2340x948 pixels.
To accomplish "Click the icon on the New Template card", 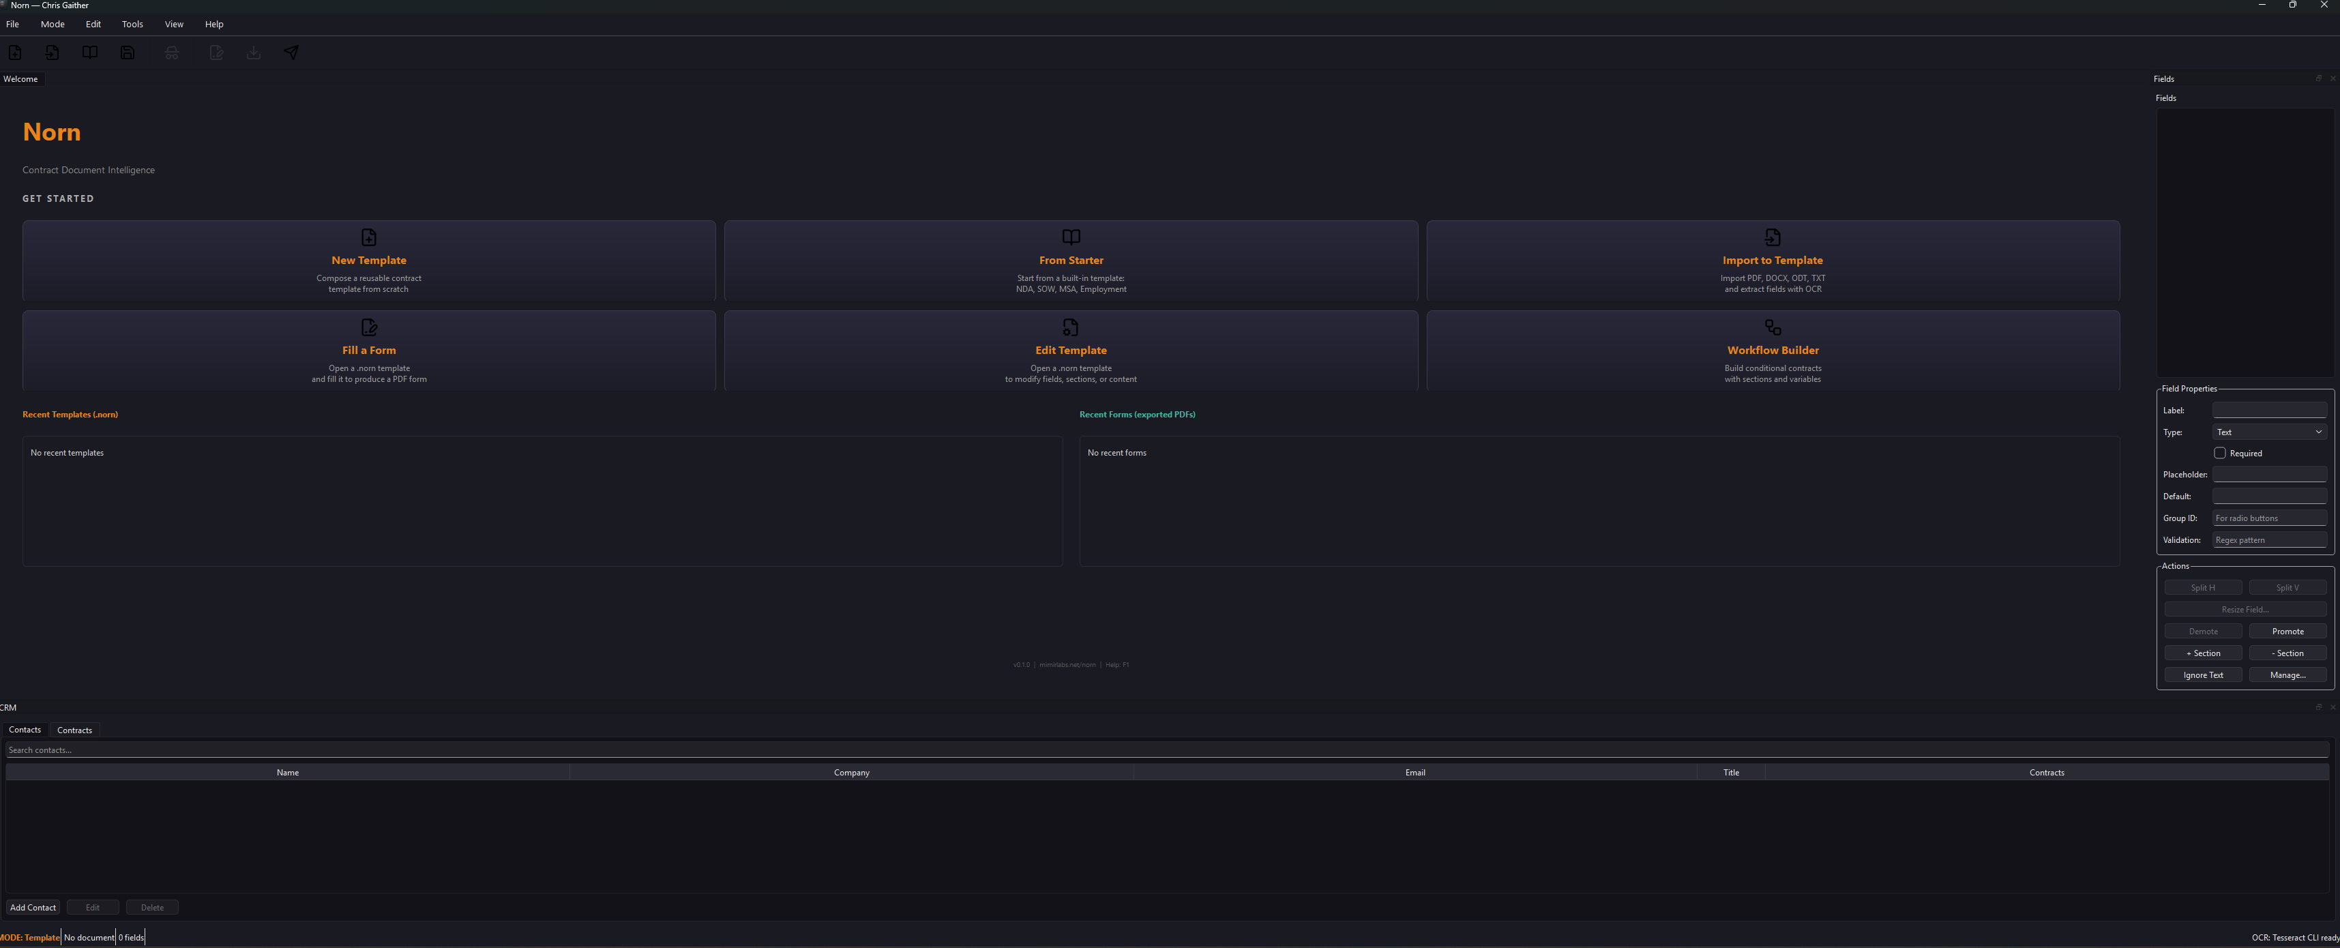I will [x=369, y=237].
